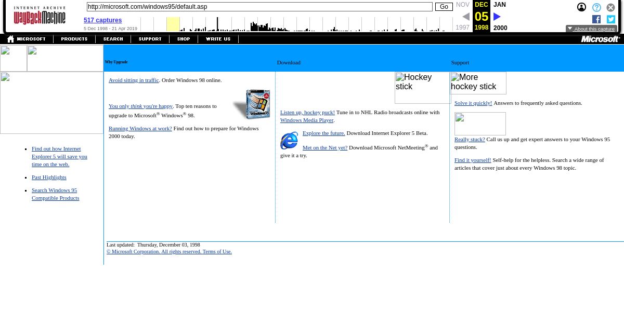Open Shop in Microsoft nav bar
This screenshot has height=327, width=624.
click(184, 39)
